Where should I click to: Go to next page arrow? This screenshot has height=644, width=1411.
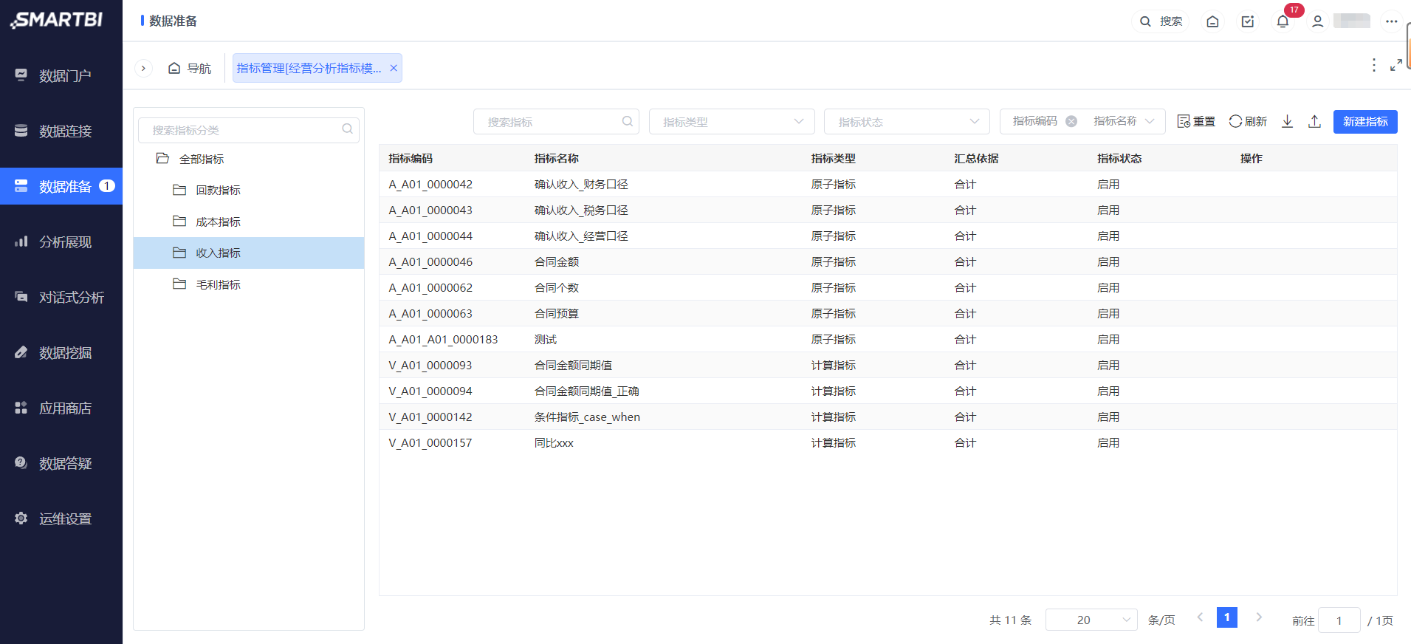1259,617
